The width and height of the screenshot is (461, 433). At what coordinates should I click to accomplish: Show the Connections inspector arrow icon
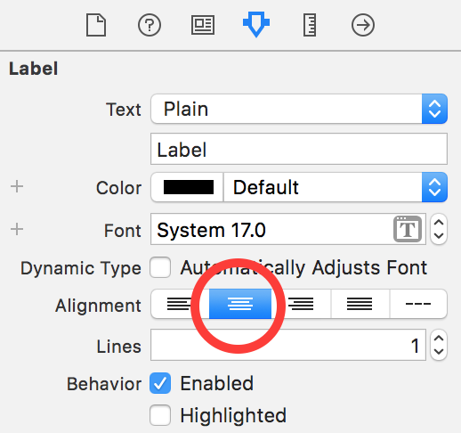point(363,25)
